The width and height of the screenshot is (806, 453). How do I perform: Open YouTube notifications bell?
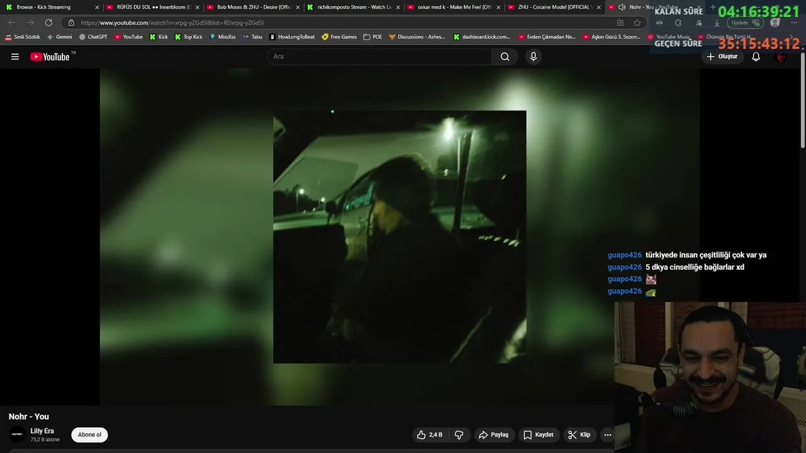(x=756, y=57)
